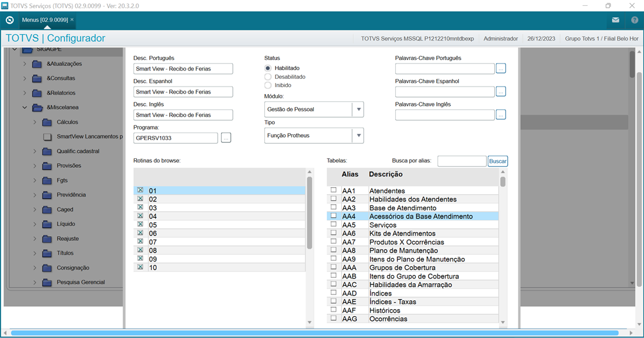
Task: Click the Cálculos folder icon
Action: click(47, 122)
